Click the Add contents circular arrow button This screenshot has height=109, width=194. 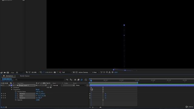51,88
